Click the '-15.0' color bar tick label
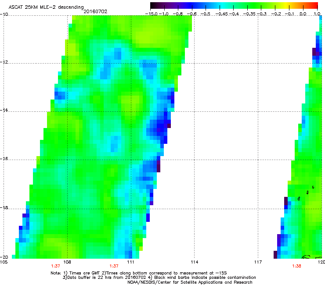The width and height of the screenshot is (325, 285). click(x=152, y=14)
